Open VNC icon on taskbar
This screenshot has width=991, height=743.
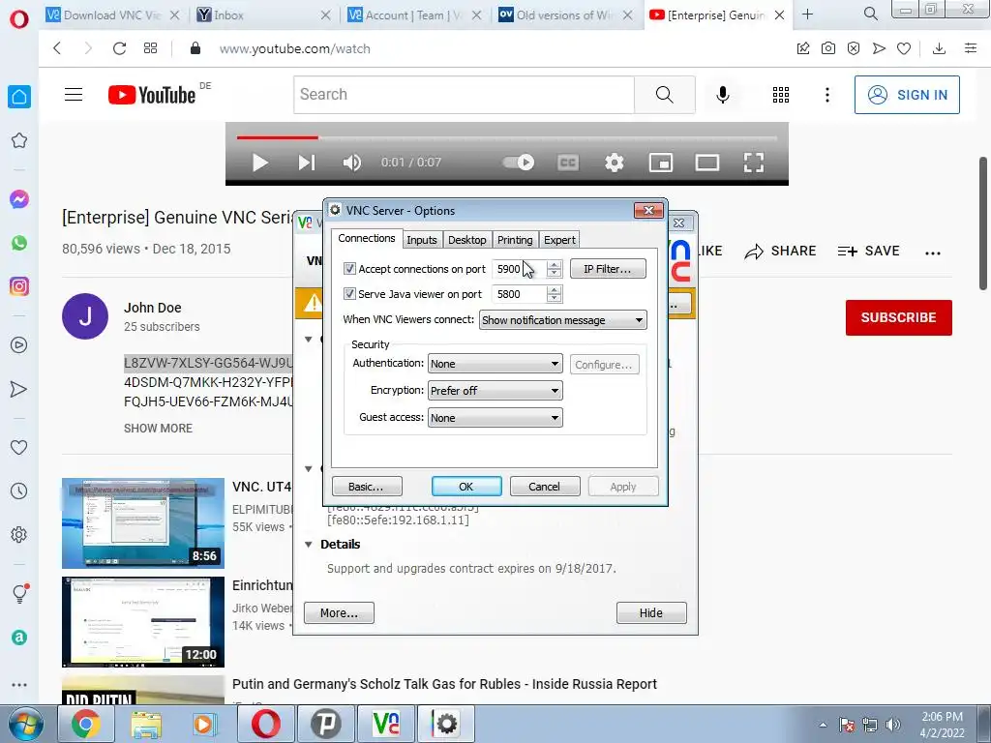tap(386, 724)
